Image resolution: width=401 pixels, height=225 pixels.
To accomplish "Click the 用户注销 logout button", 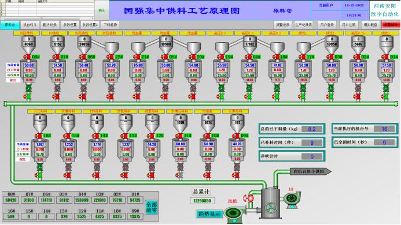I will tap(349, 25).
